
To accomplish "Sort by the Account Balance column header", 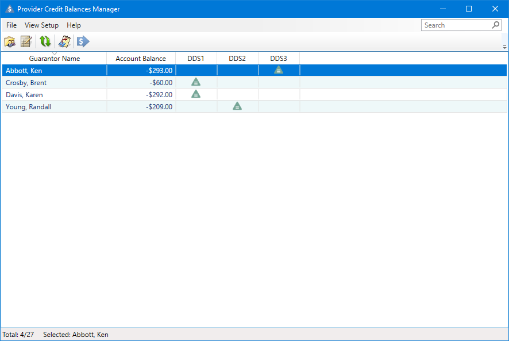I will click(x=141, y=59).
